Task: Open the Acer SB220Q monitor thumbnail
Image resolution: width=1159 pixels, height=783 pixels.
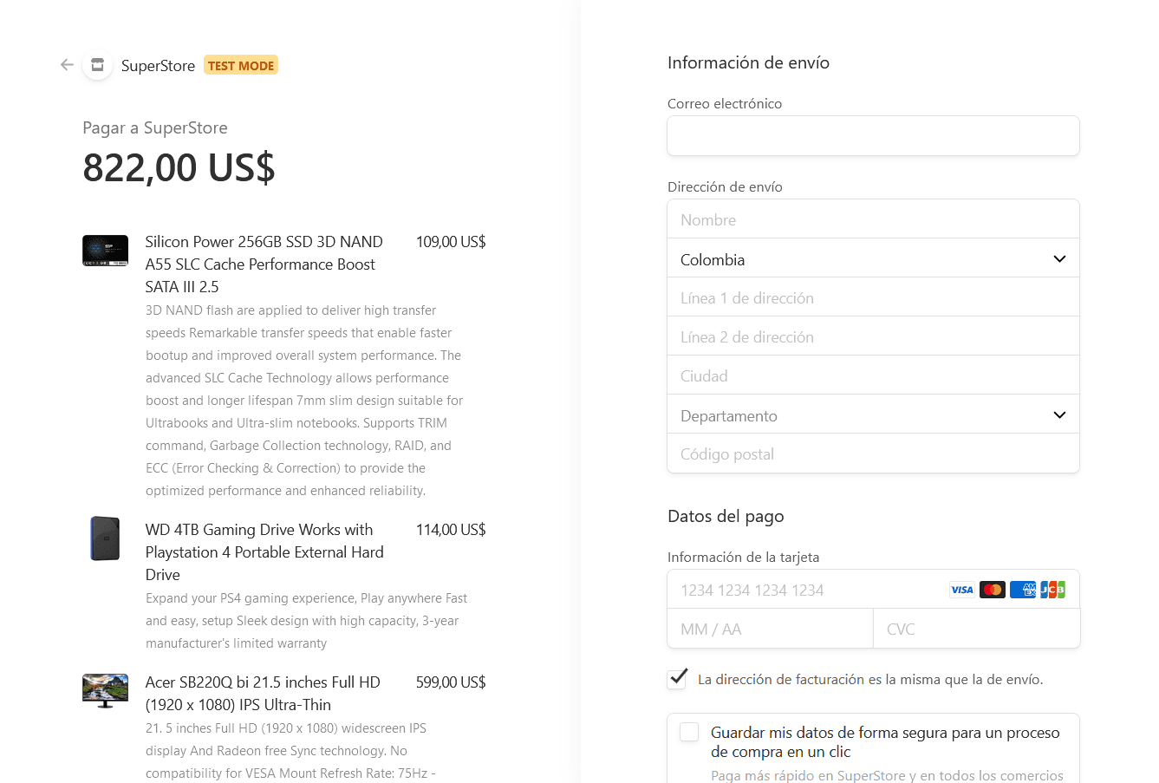Action: pyautogui.click(x=105, y=691)
